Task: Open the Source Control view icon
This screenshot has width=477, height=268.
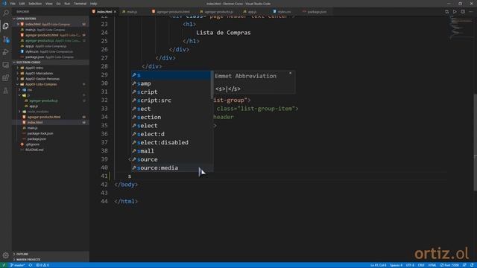Action: point(5,39)
